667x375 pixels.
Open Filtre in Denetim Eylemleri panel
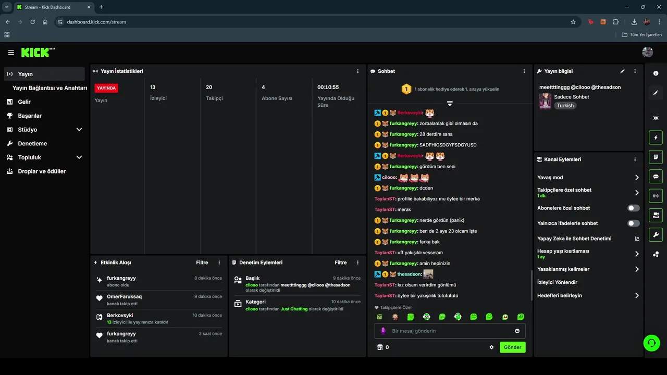tap(341, 262)
